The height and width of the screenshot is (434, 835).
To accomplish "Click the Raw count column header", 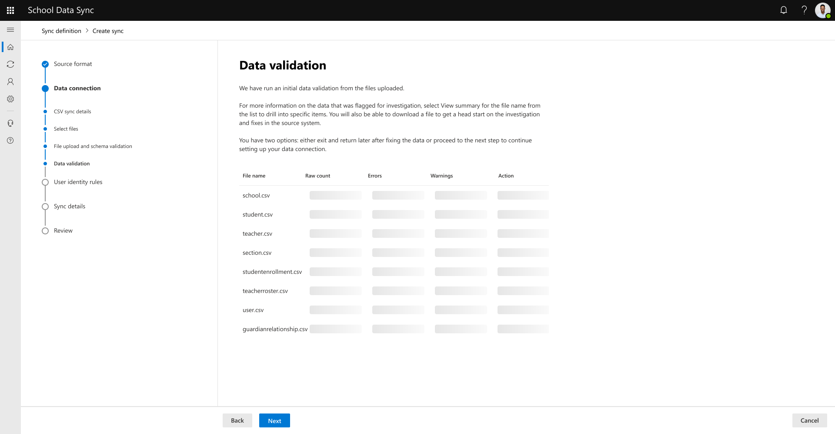I will (317, 176).
